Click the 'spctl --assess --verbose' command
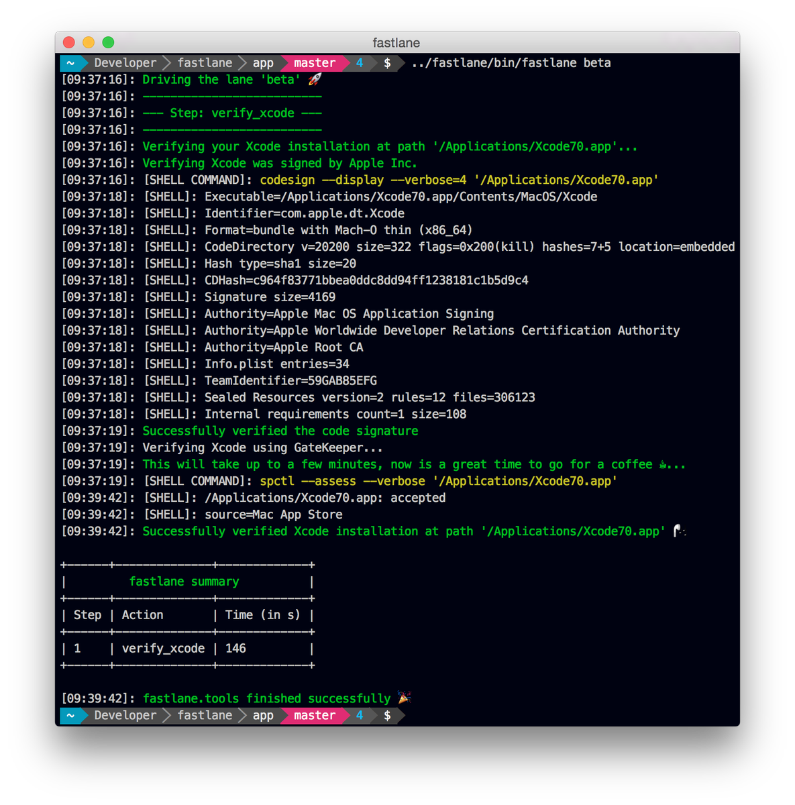This screenshot has width=795, height=805. tap(342, 481)
